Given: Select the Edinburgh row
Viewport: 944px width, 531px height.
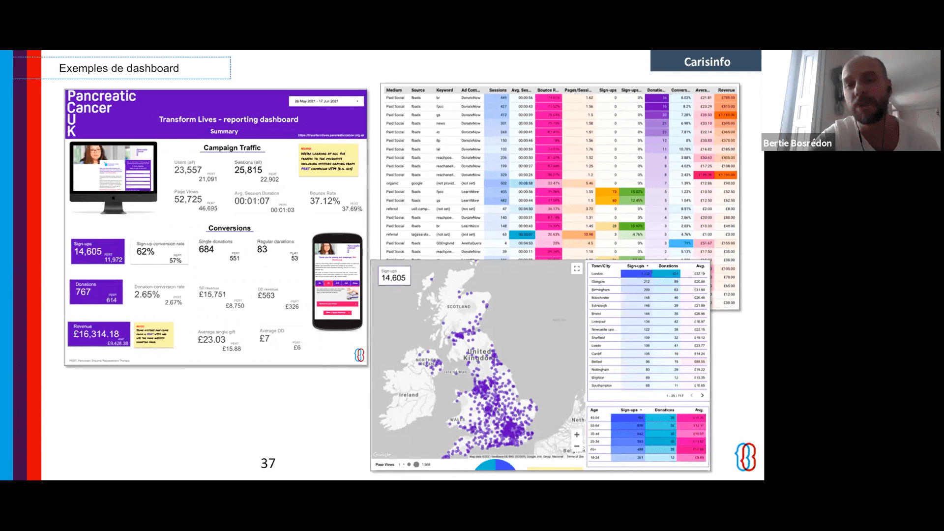Looking at the screenshot, I should [x=649, y=305].
